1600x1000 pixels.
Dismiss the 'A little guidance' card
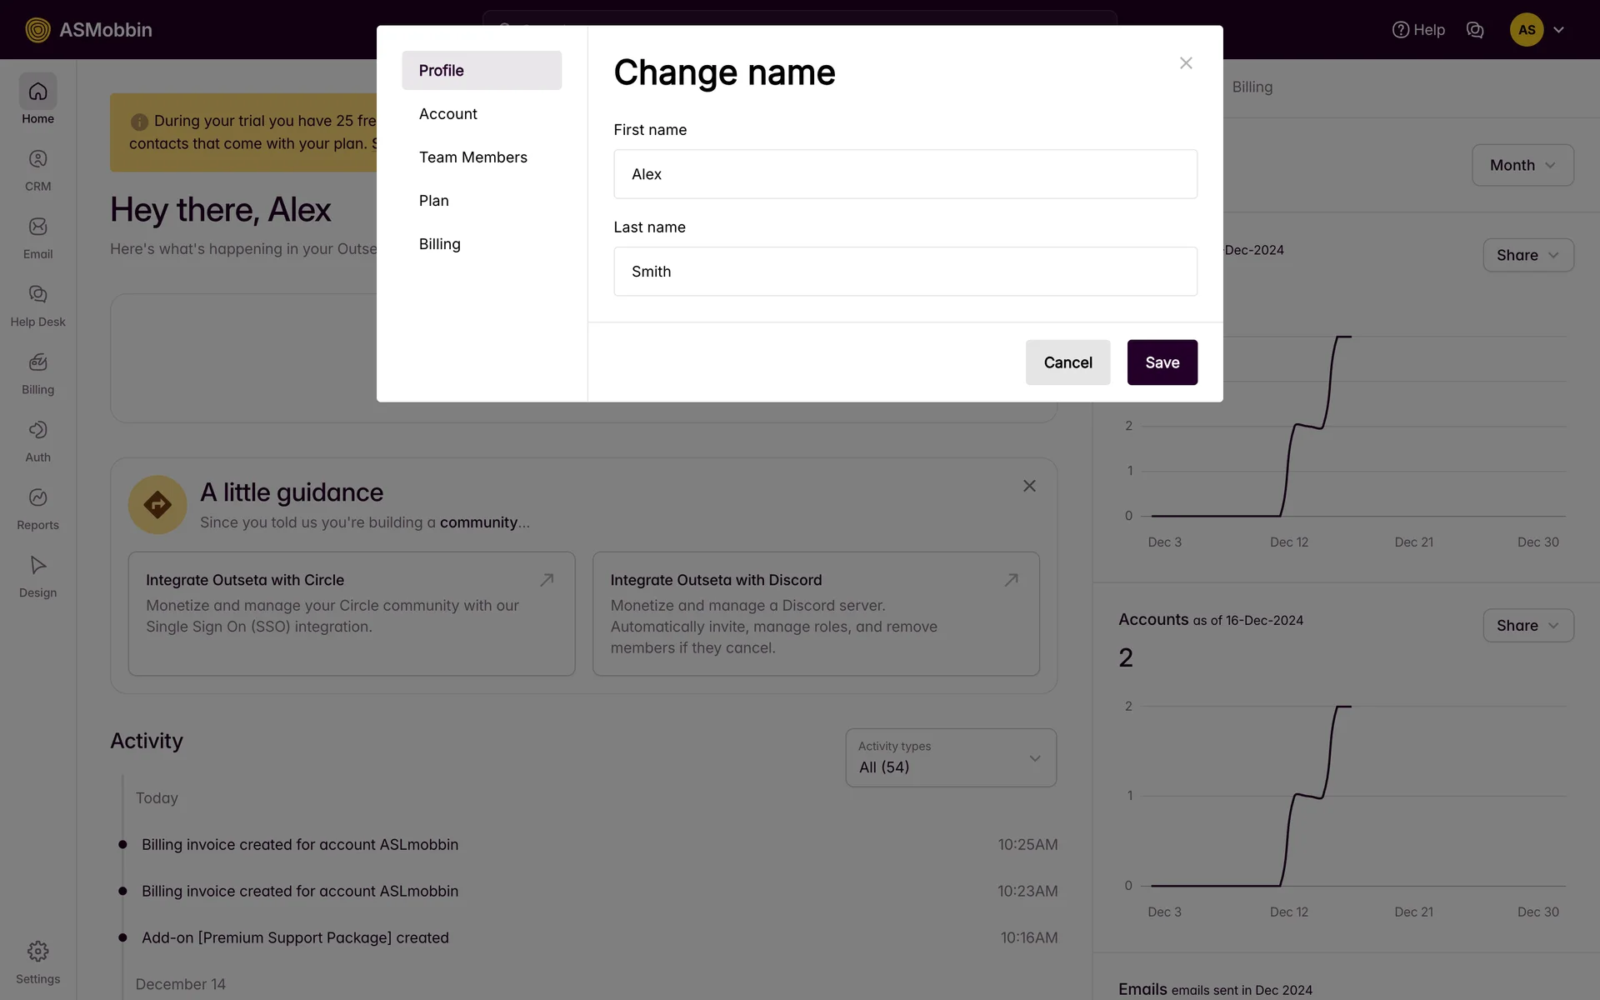coord(1029,486)
